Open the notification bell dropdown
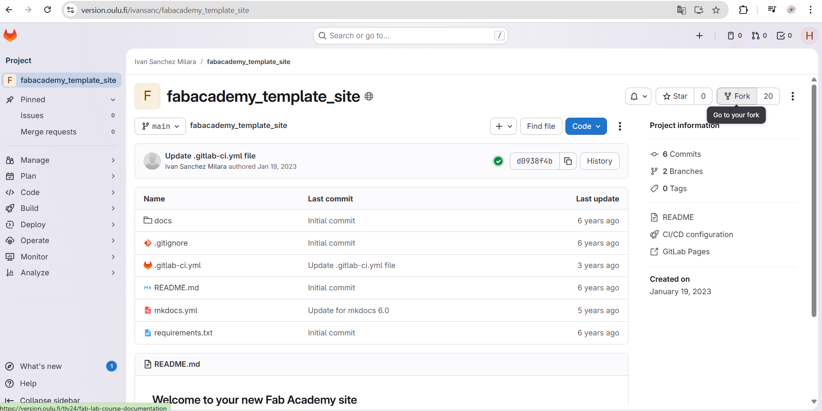 coord(638,96)
